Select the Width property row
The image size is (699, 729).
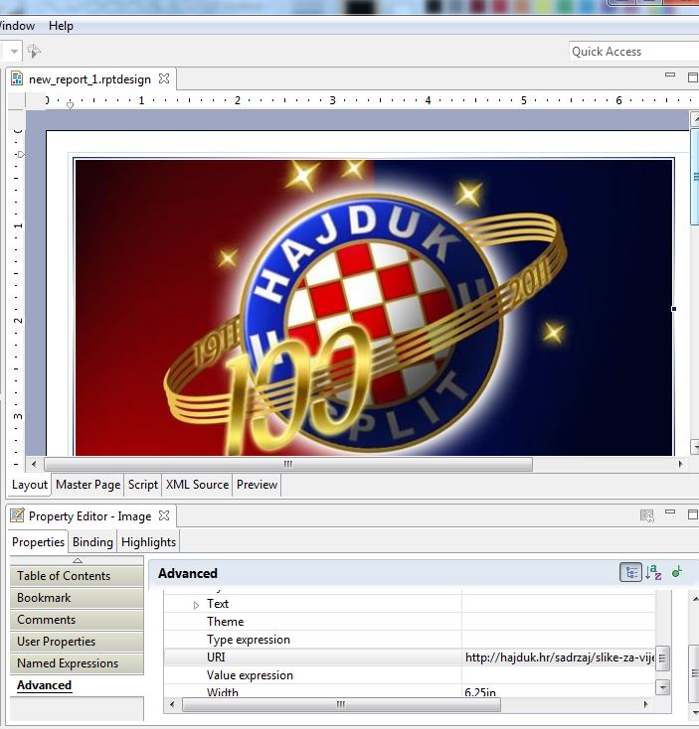pyautogui.click(x=410, y=691)
